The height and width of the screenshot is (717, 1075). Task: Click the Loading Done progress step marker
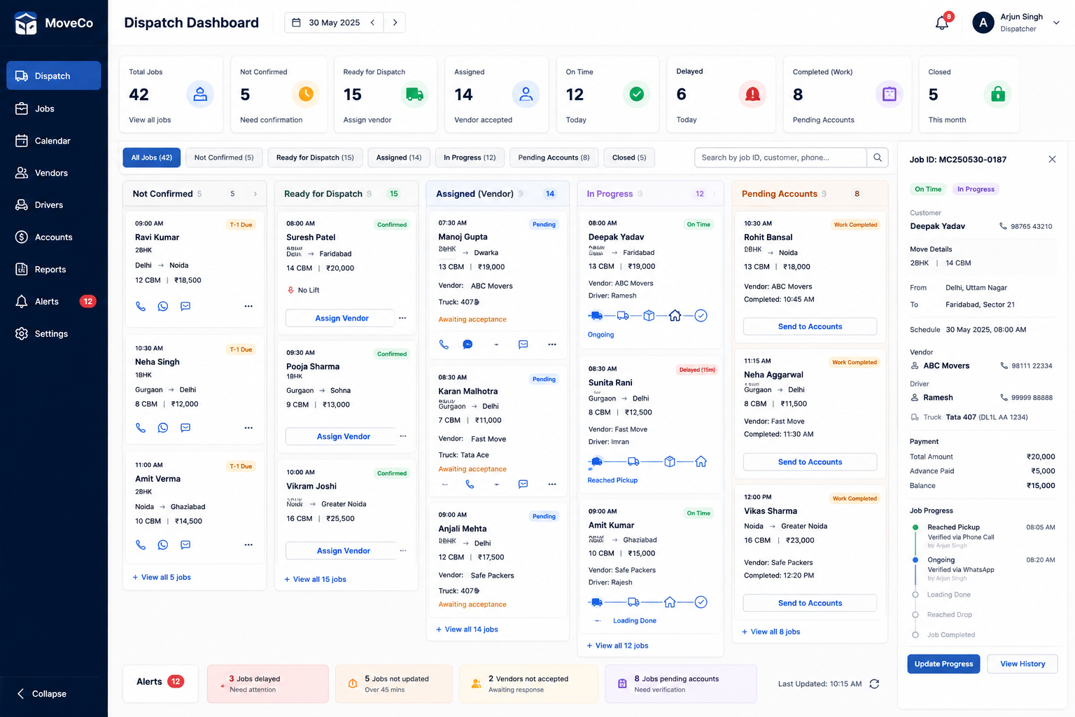point(915,594)
